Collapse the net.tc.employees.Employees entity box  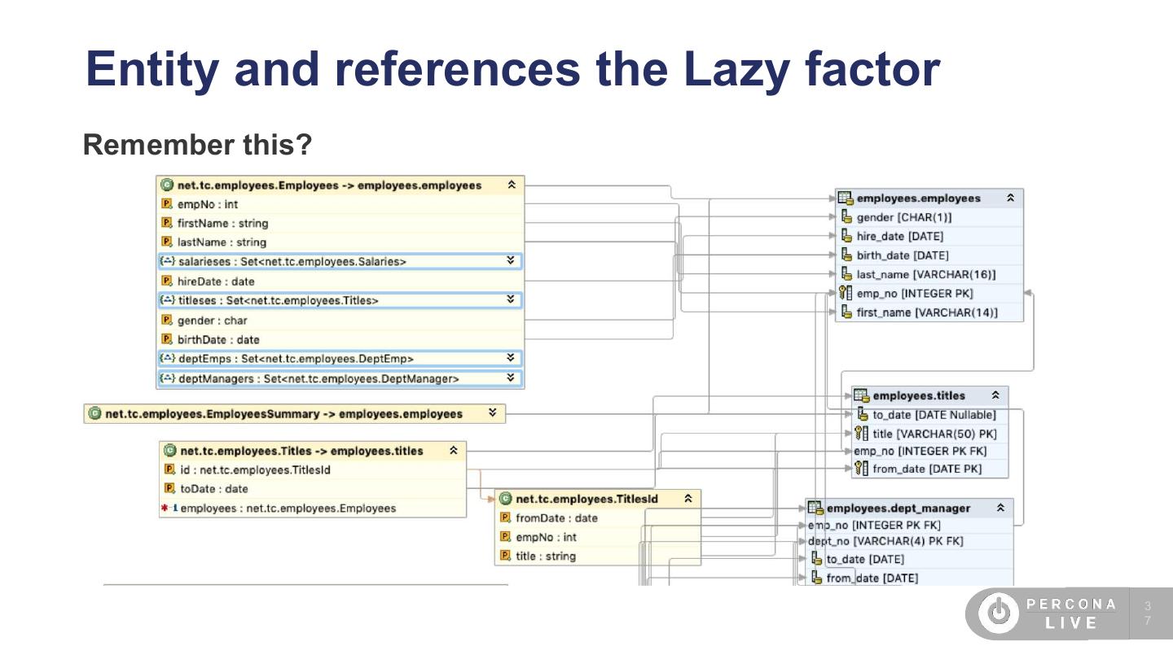pyautogui.click(x=512, y=185)
